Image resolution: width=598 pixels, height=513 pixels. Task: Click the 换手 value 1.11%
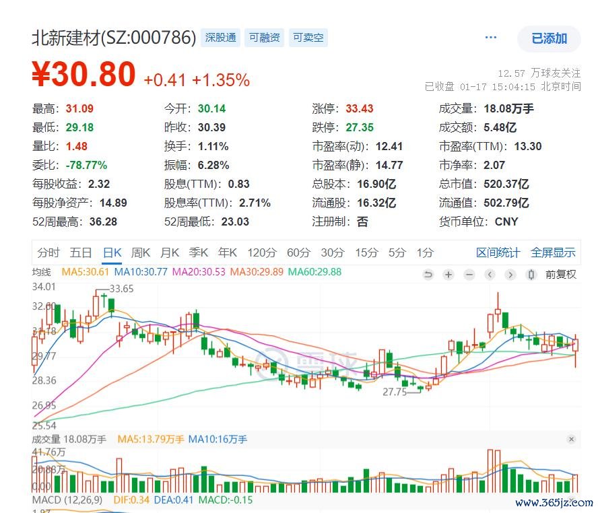(x=213, y=146)
